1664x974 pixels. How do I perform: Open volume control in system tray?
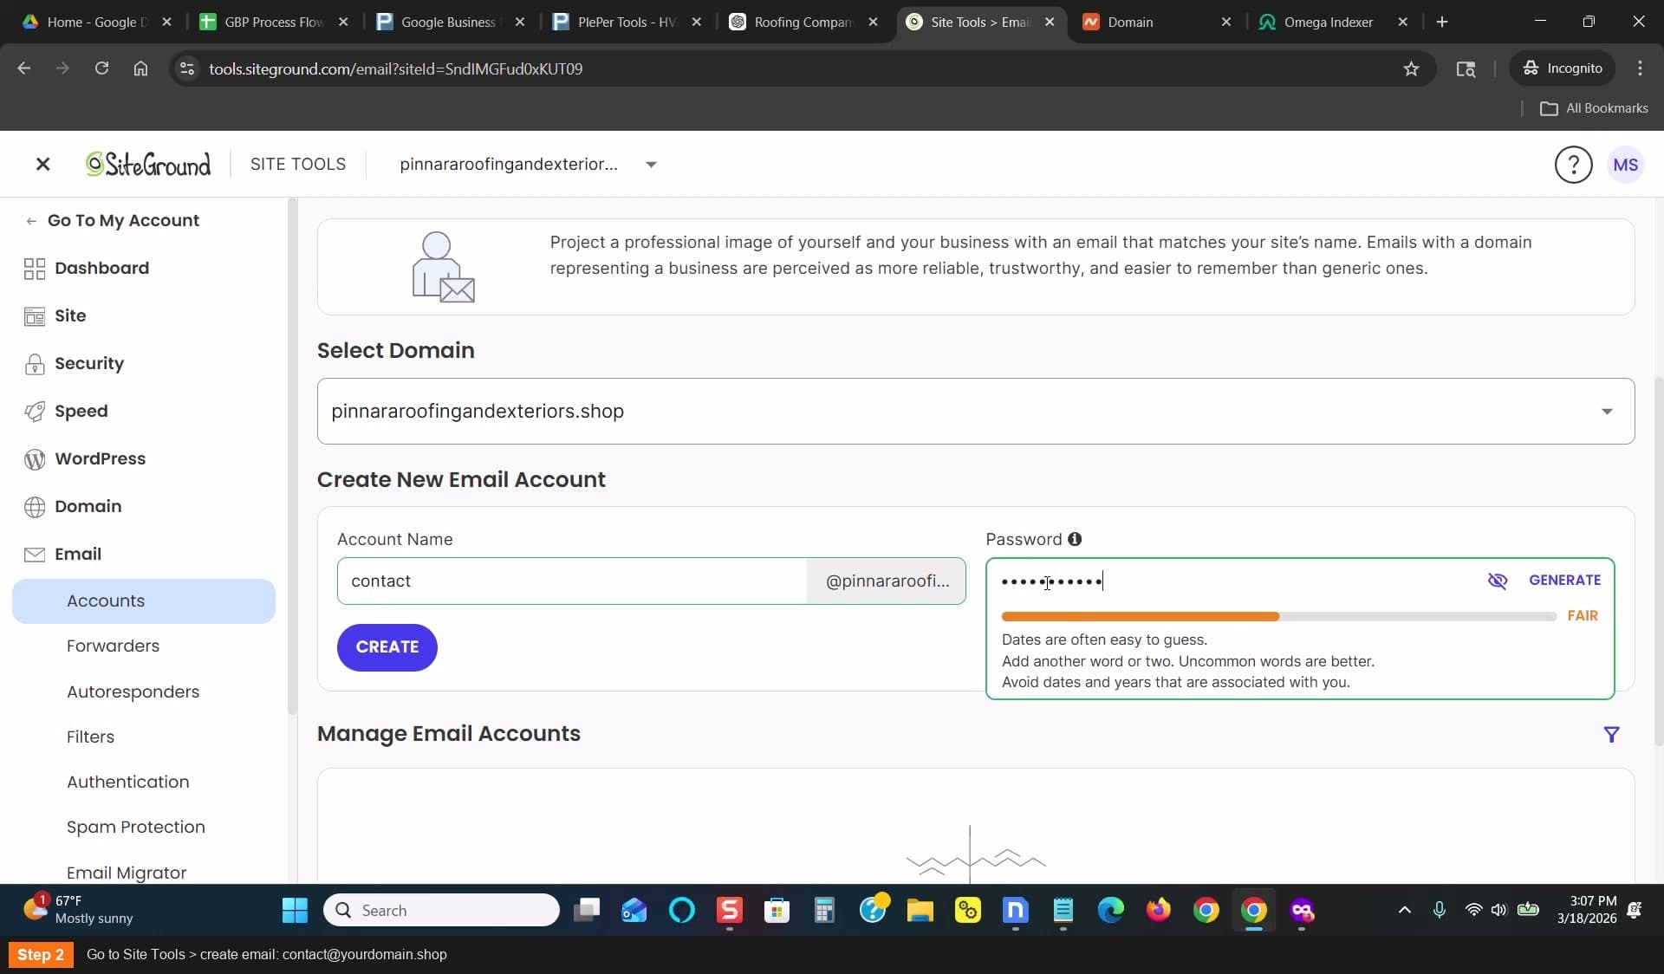click(1499, 910)
